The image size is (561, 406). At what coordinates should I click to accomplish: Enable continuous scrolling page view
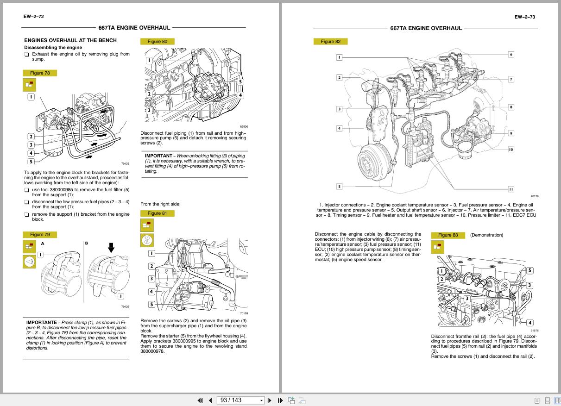coord(547,400)
